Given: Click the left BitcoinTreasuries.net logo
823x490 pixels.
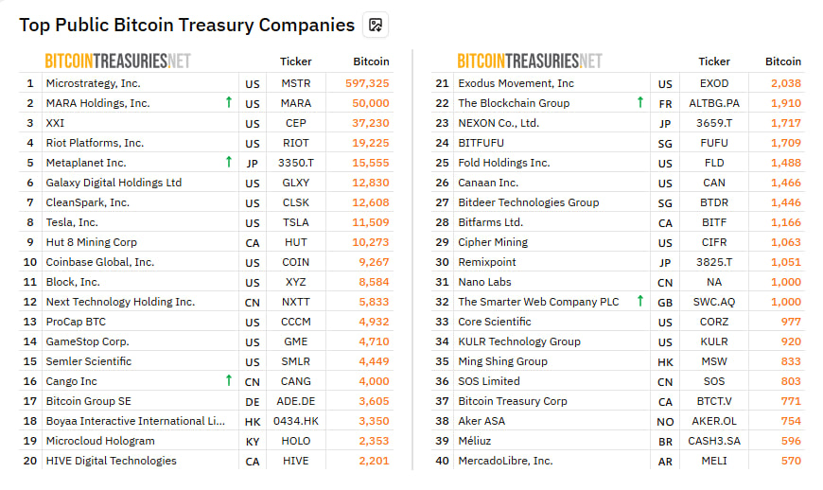Looking at the screenshot, I should click(x=117, y=61).
